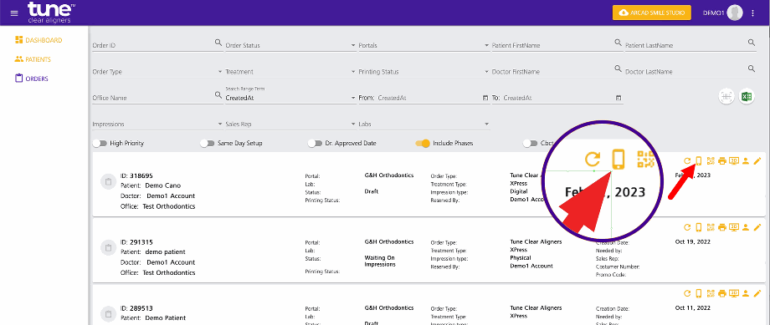Disable the Include Phases toggle
This screenshot has width=770, height=325.
(423, 143)
